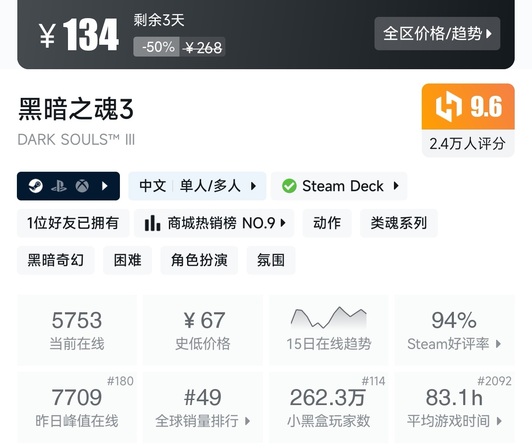Click the 2.4万人评分 label
This screenshot has height=446, width=532.
click(x=468, y=143)
